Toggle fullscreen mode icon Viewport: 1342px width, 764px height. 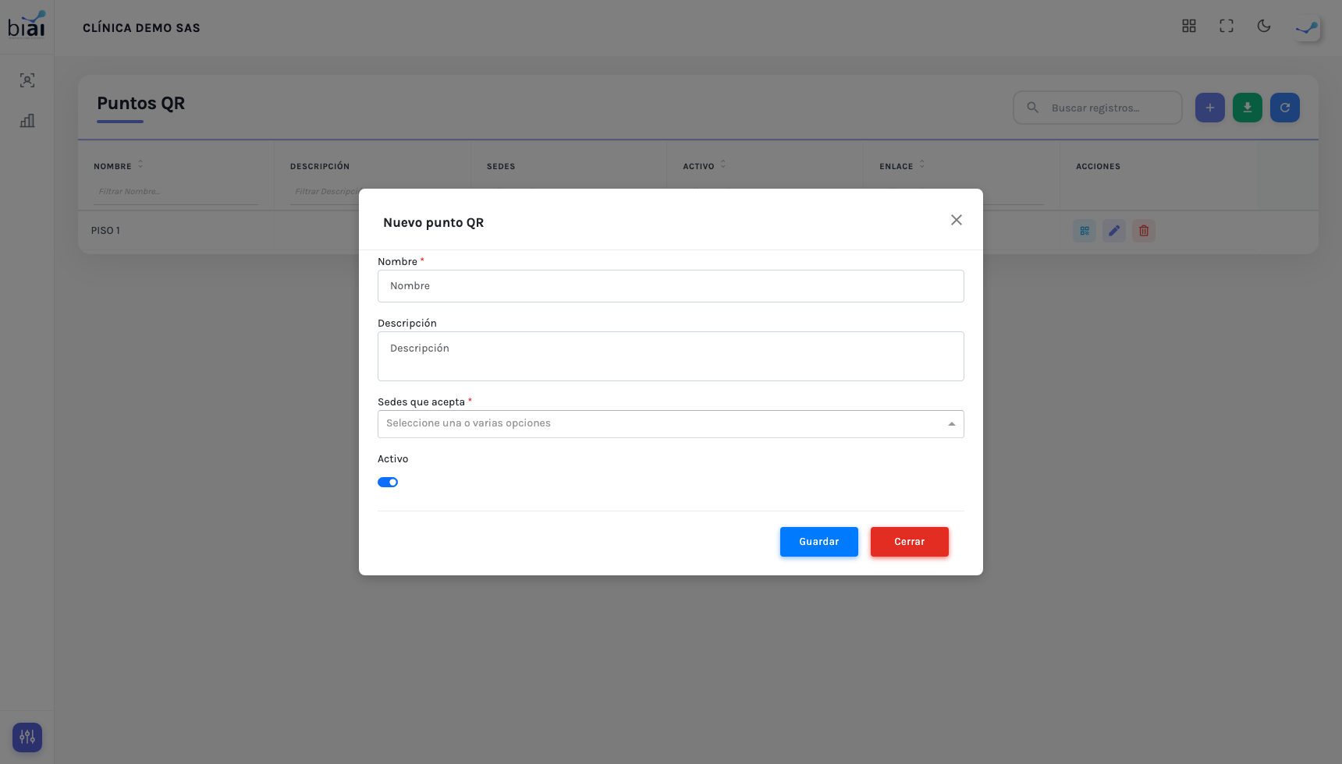pyautogui.click(x=1227, y=27)
